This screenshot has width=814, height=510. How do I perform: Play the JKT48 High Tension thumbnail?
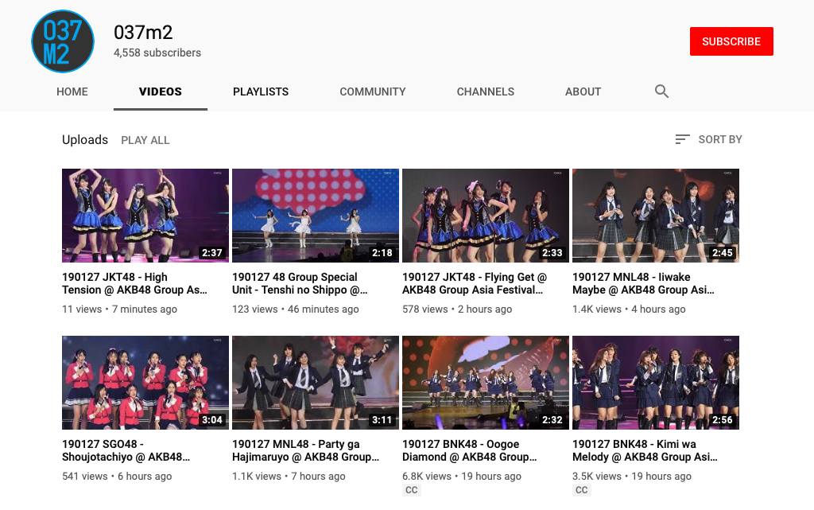tap(145, 216)
